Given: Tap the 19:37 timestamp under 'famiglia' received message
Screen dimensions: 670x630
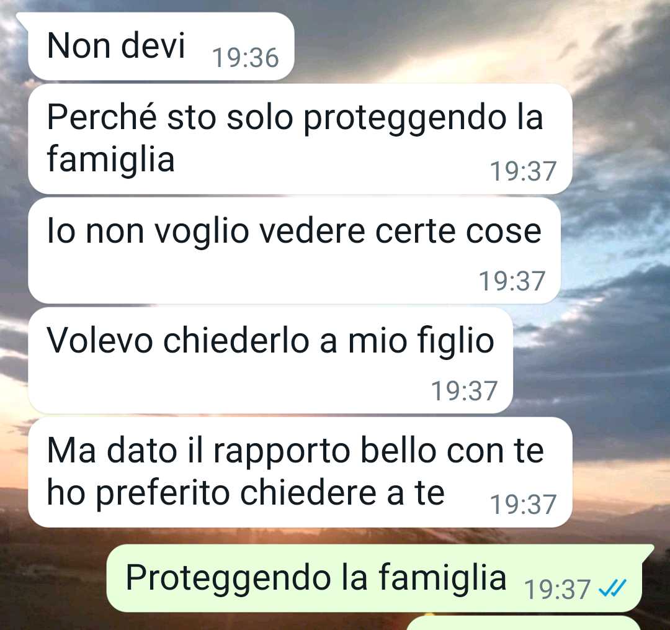Looking at the screenshot, I should (x=524, y=171).
